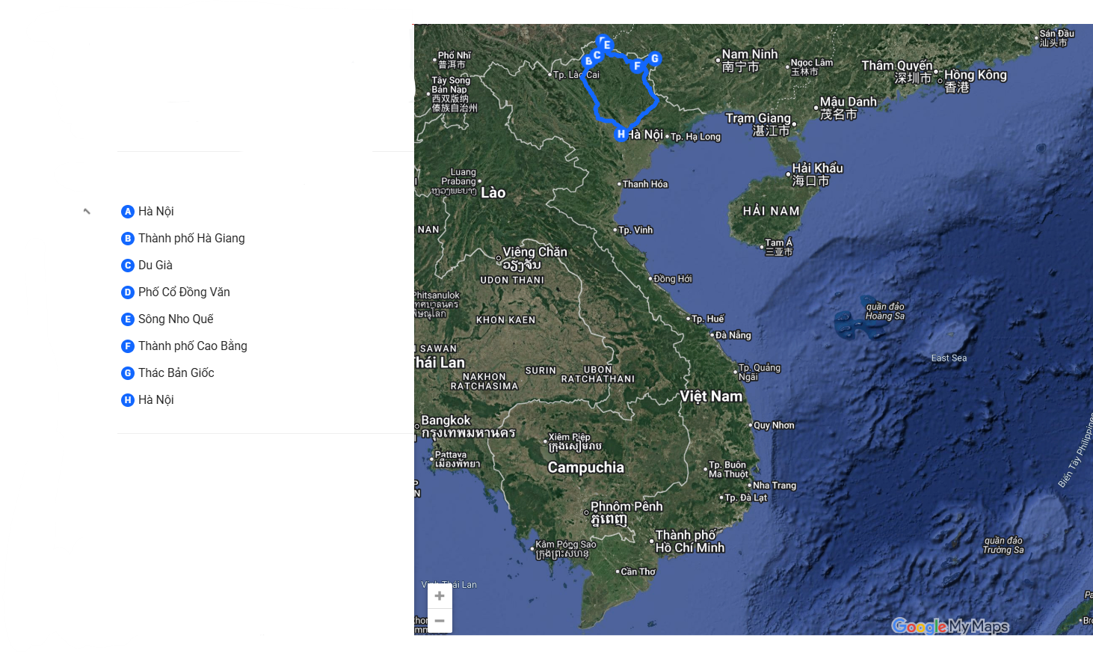The height and width of the screenshot is (653, 1093).
Task: Zoom out with the minus button
Action: 440,621
